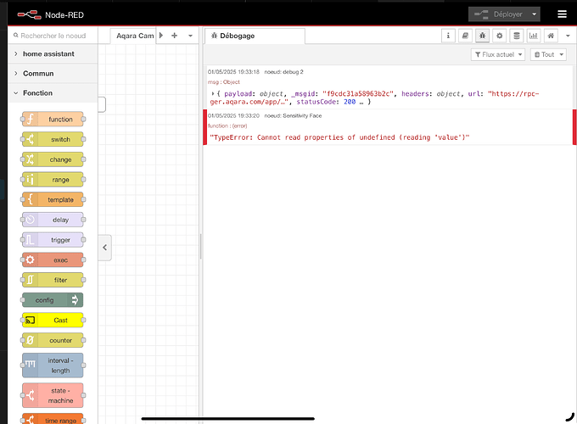Select the Débogage sidebar tab
The image size is (577, 424).
[255, 36]
